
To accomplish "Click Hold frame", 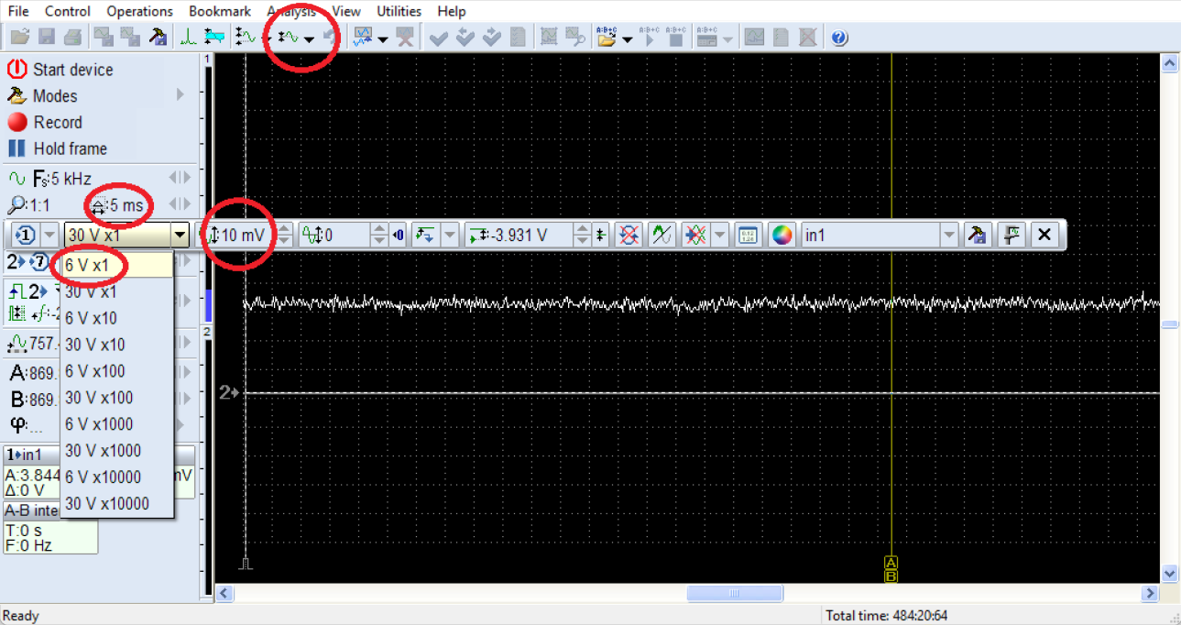I will tap(58, 148).
